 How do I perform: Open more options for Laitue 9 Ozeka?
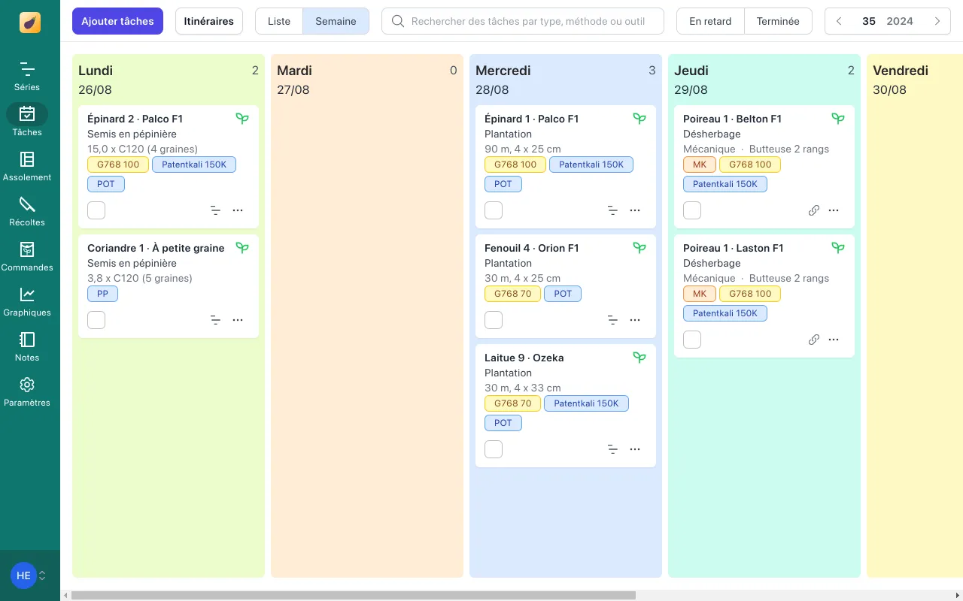pyautogui.click(x=635, y=449)
